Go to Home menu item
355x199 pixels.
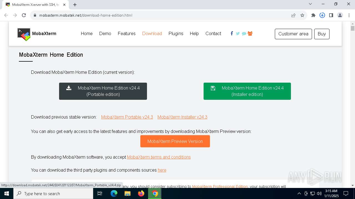87,33
